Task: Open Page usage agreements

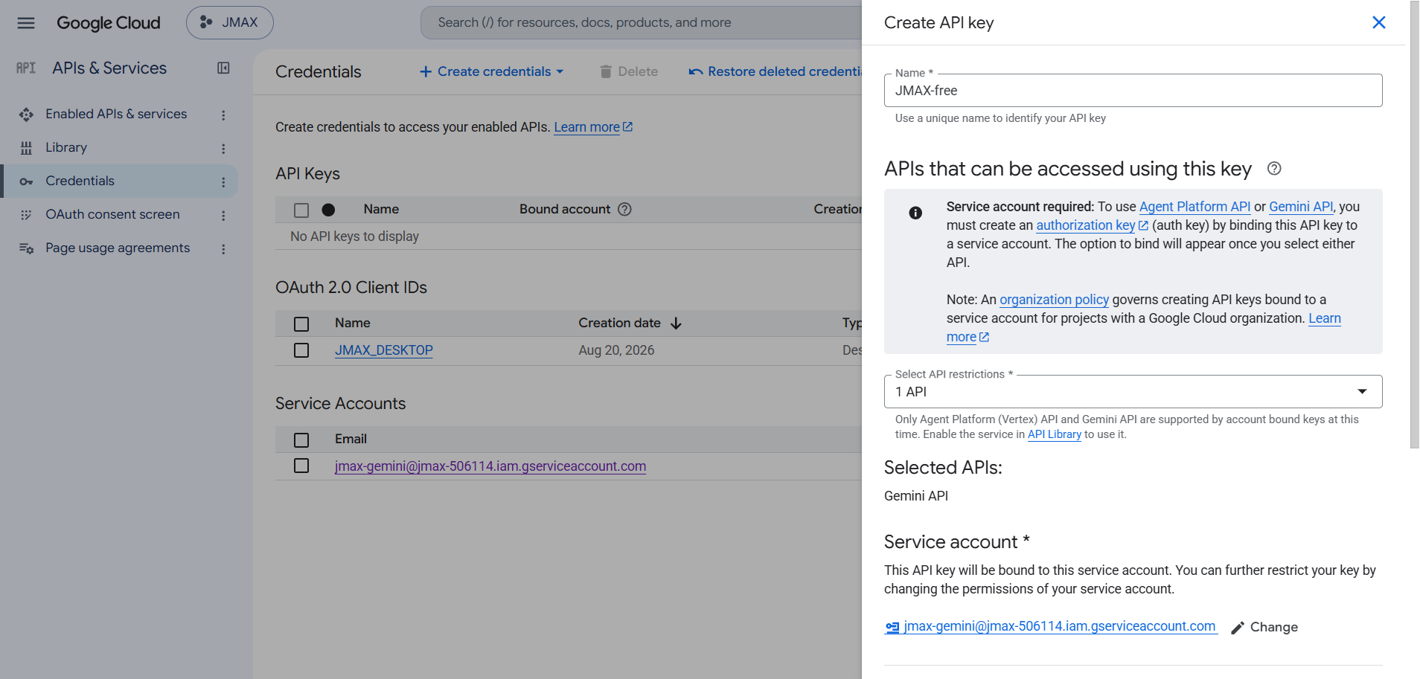Action: tap(118, 248)
